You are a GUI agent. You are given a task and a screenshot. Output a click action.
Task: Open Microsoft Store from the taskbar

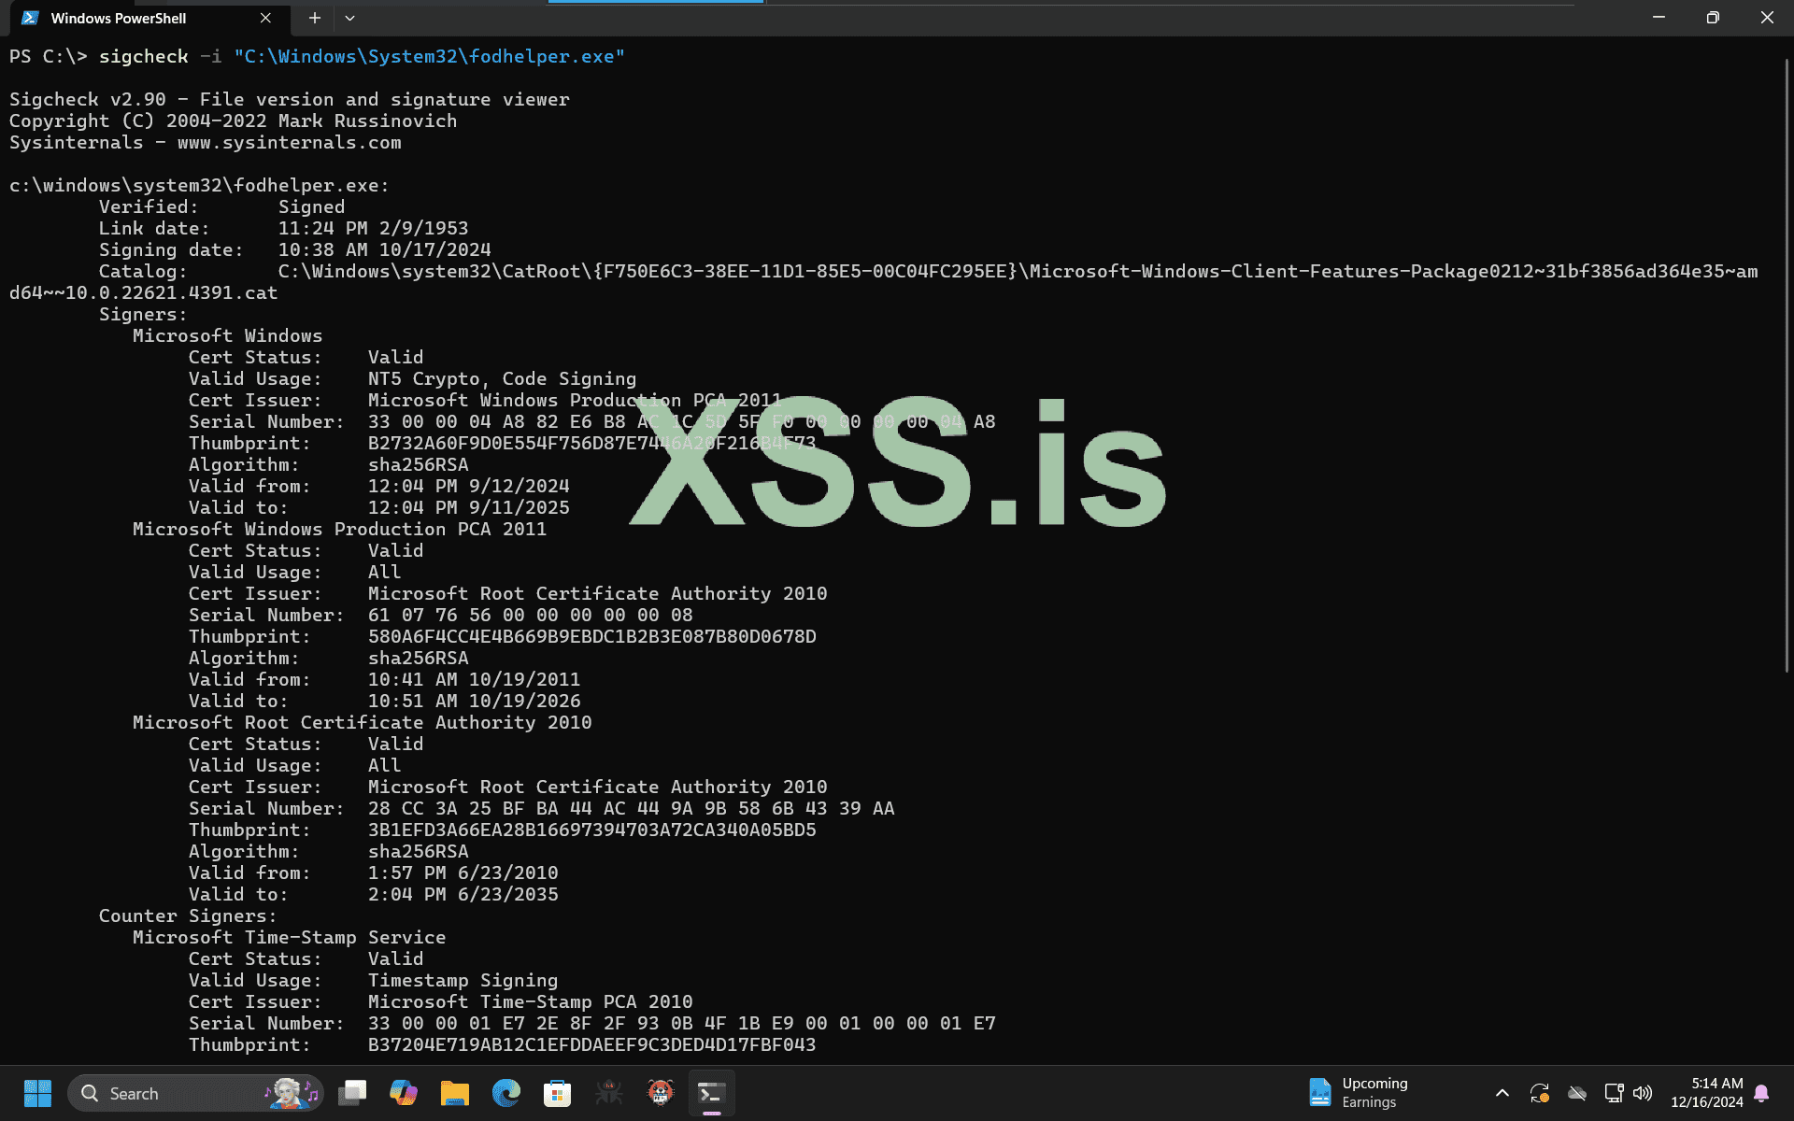pos(558,1093)
